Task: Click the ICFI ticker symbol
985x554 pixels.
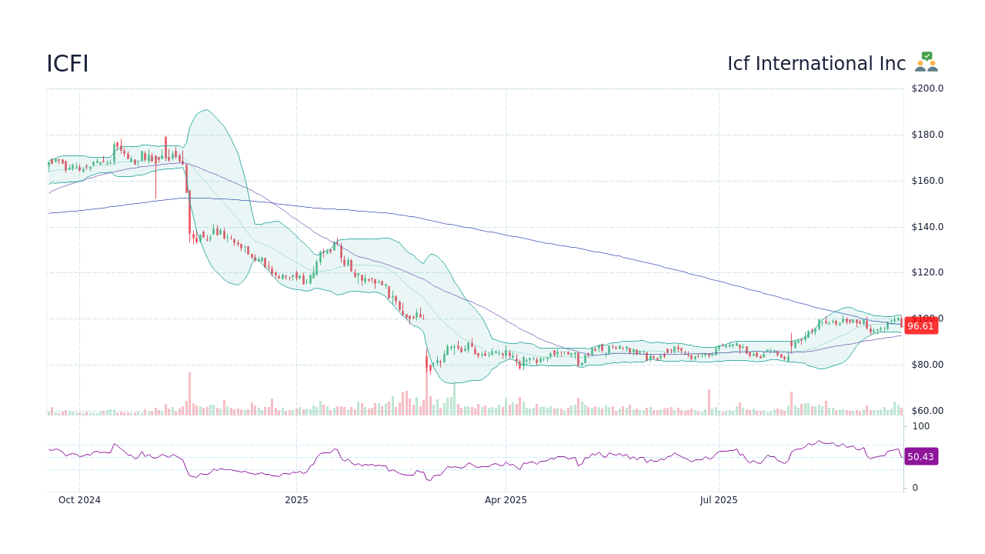Action: tap(68, 64)
